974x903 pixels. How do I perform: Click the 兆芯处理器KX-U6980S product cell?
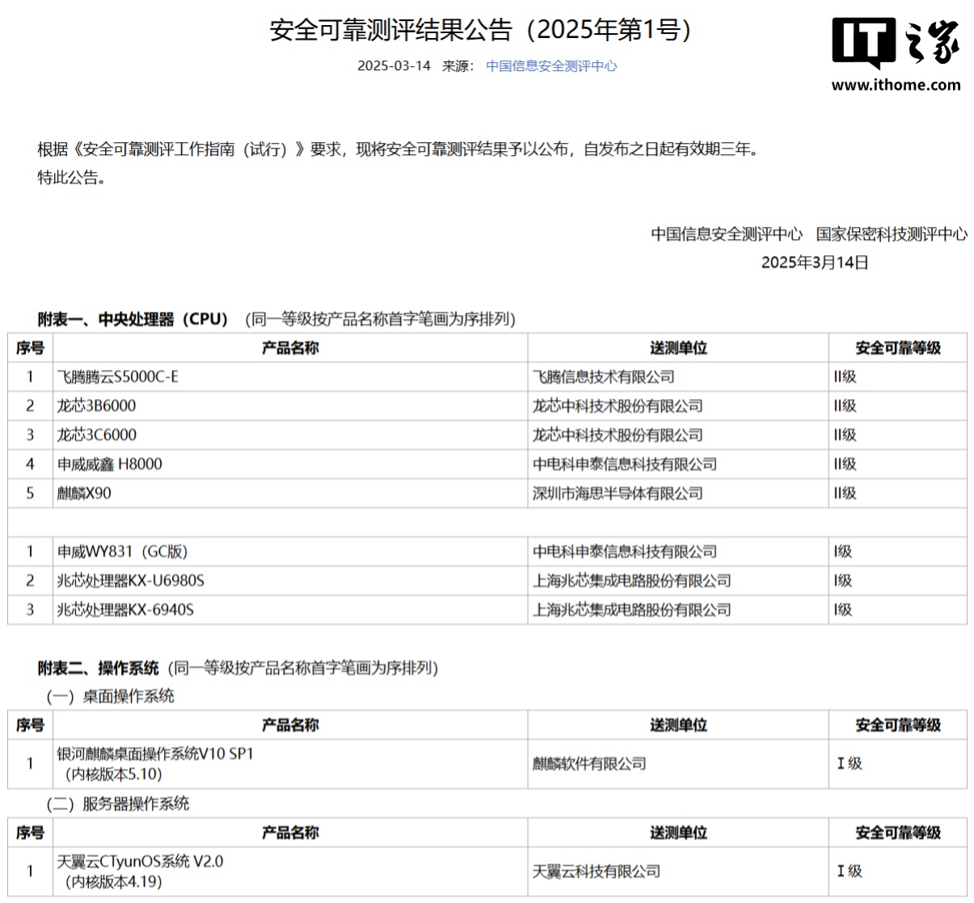point(130,581)
